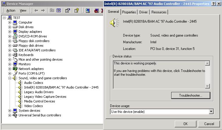Click the Network adapters icon
Viewport: 222px width, 130px height.
pos(15,69)
